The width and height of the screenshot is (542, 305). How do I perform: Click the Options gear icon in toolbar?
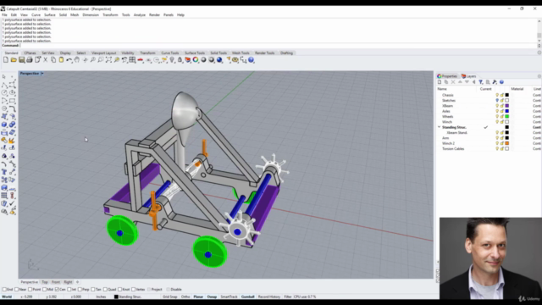(235, 60)
